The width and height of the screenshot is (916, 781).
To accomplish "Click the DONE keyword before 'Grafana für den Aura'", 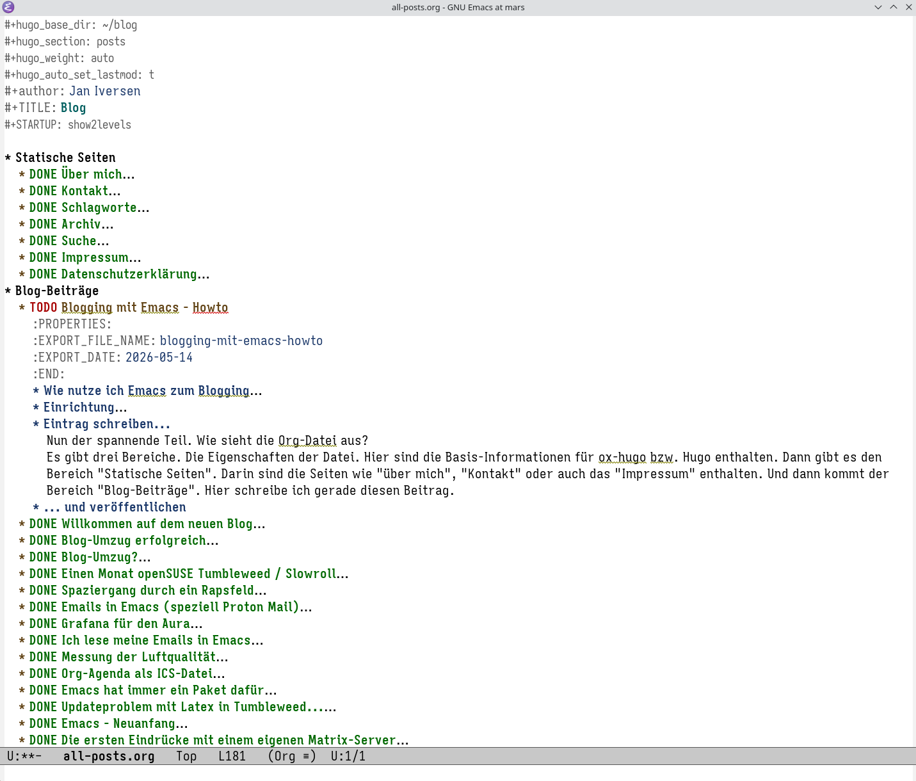I will coord(44,624).
